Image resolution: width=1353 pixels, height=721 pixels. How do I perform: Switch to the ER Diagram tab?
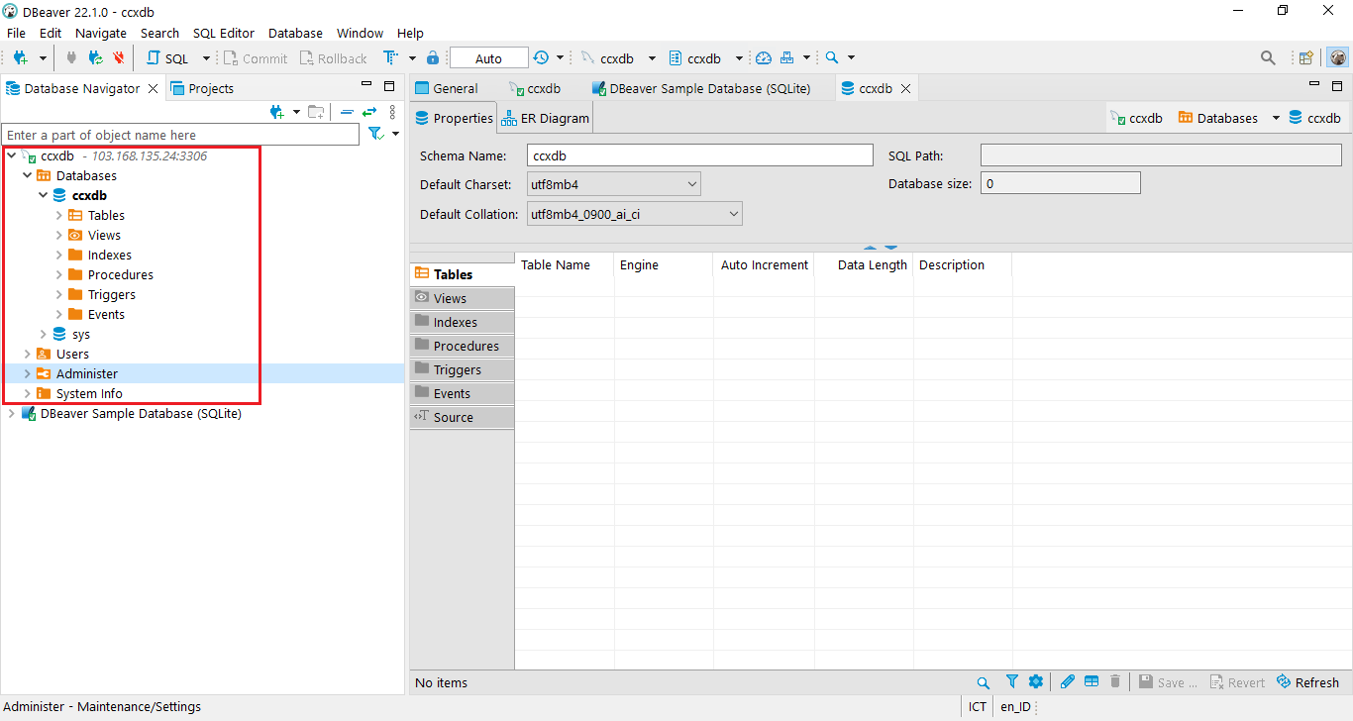[x=546, y=118]
